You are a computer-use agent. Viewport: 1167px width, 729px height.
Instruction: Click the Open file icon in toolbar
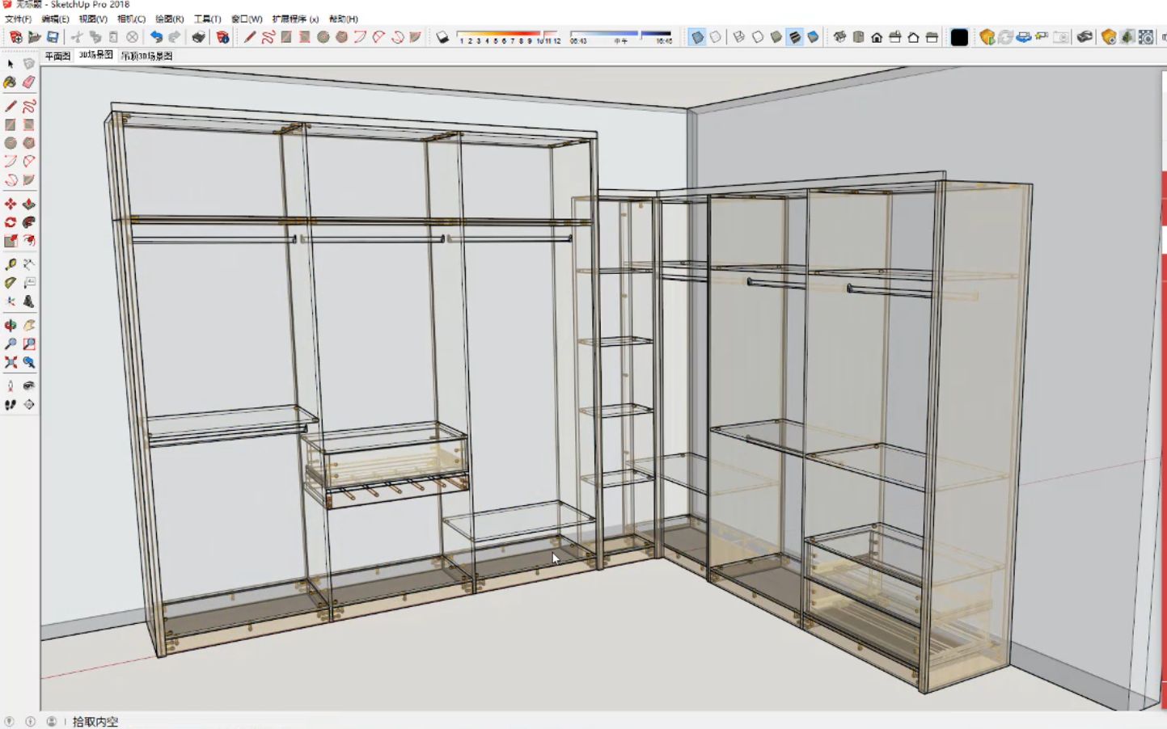coord(34,37)
